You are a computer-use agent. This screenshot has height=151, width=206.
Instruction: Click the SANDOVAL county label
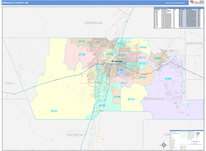tap(94, 23)
